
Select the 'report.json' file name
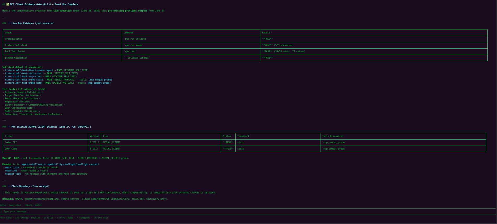(12, 168)
